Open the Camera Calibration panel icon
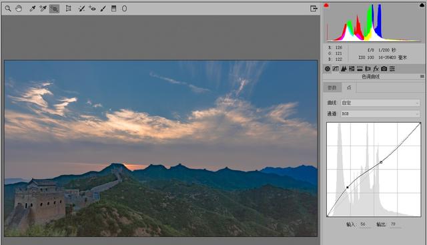 tap(384, 69)
